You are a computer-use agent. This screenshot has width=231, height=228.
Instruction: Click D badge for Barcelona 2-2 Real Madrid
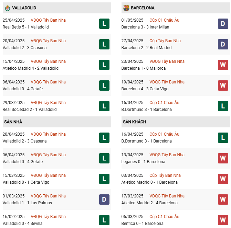[223, 44]
